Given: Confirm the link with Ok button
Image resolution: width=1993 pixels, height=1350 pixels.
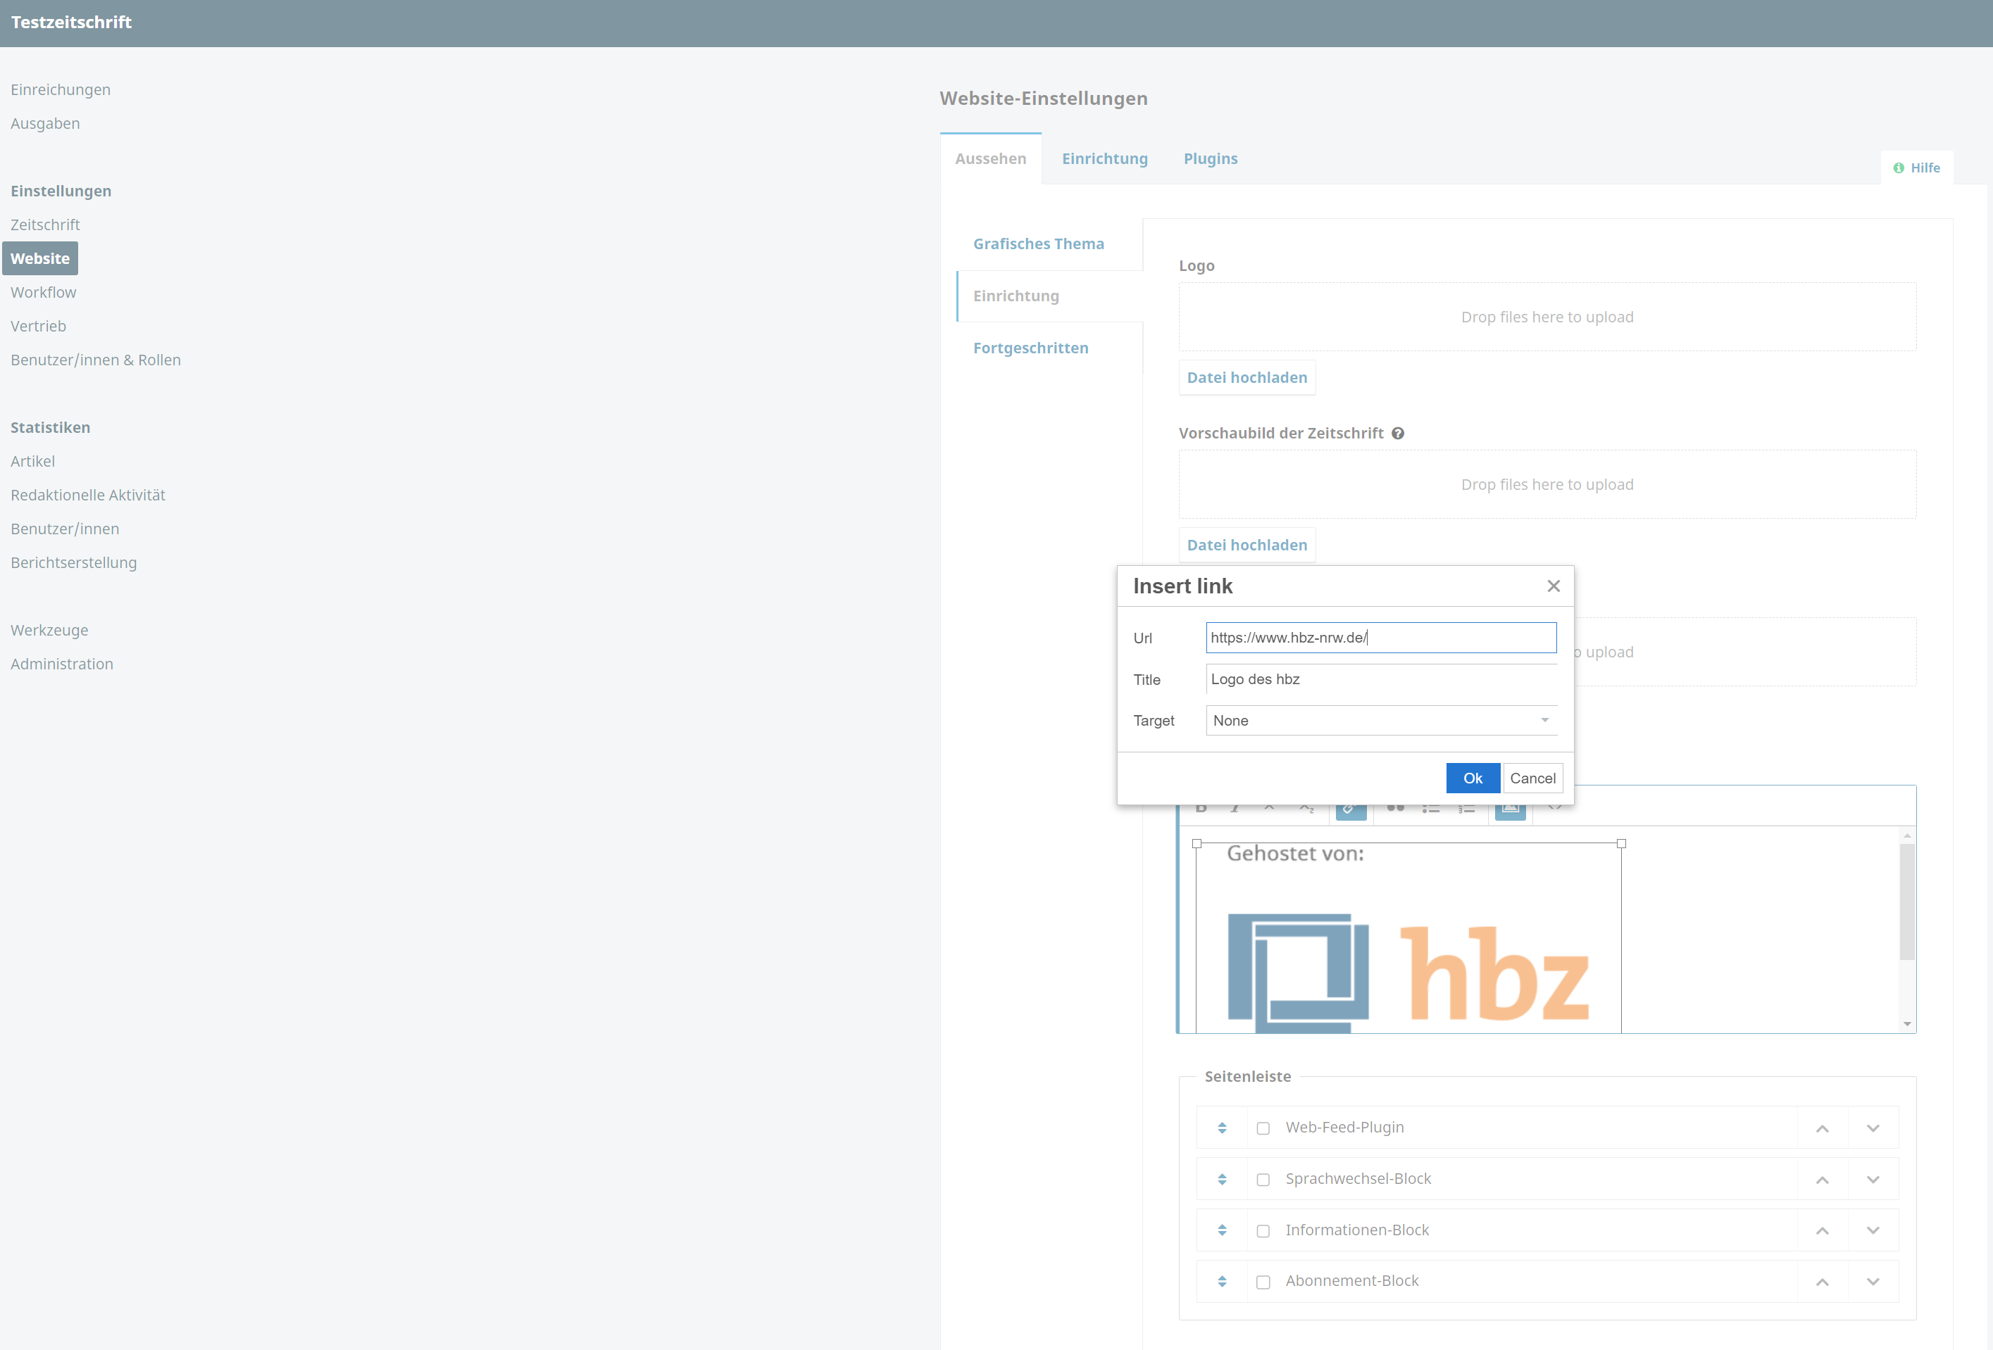Looking at the screenshot, I should tap(1473, 778).
